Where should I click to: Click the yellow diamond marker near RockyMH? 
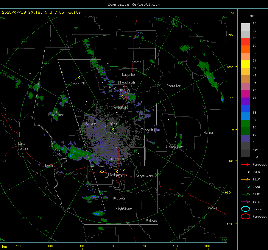click(80, 78)
